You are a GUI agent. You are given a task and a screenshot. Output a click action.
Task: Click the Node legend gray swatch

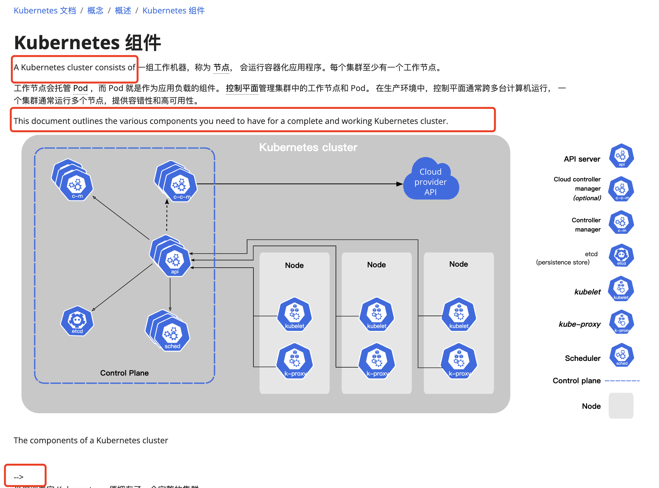[621, 406]
